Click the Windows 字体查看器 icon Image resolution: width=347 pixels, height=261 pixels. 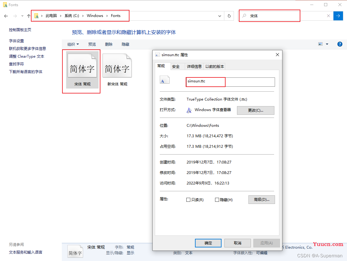click(189, 110)
